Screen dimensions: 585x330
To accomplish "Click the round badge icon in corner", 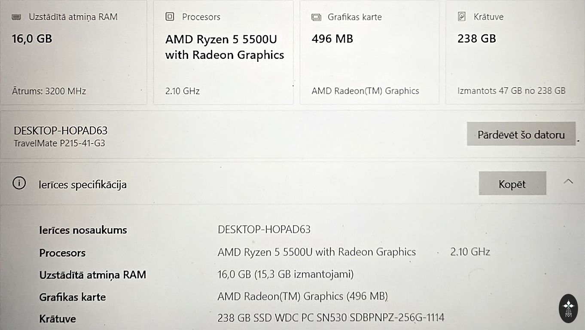I will coord(568,309).
